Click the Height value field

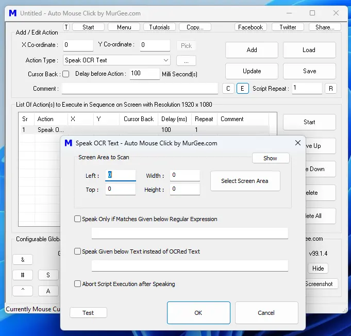point(185,189)
